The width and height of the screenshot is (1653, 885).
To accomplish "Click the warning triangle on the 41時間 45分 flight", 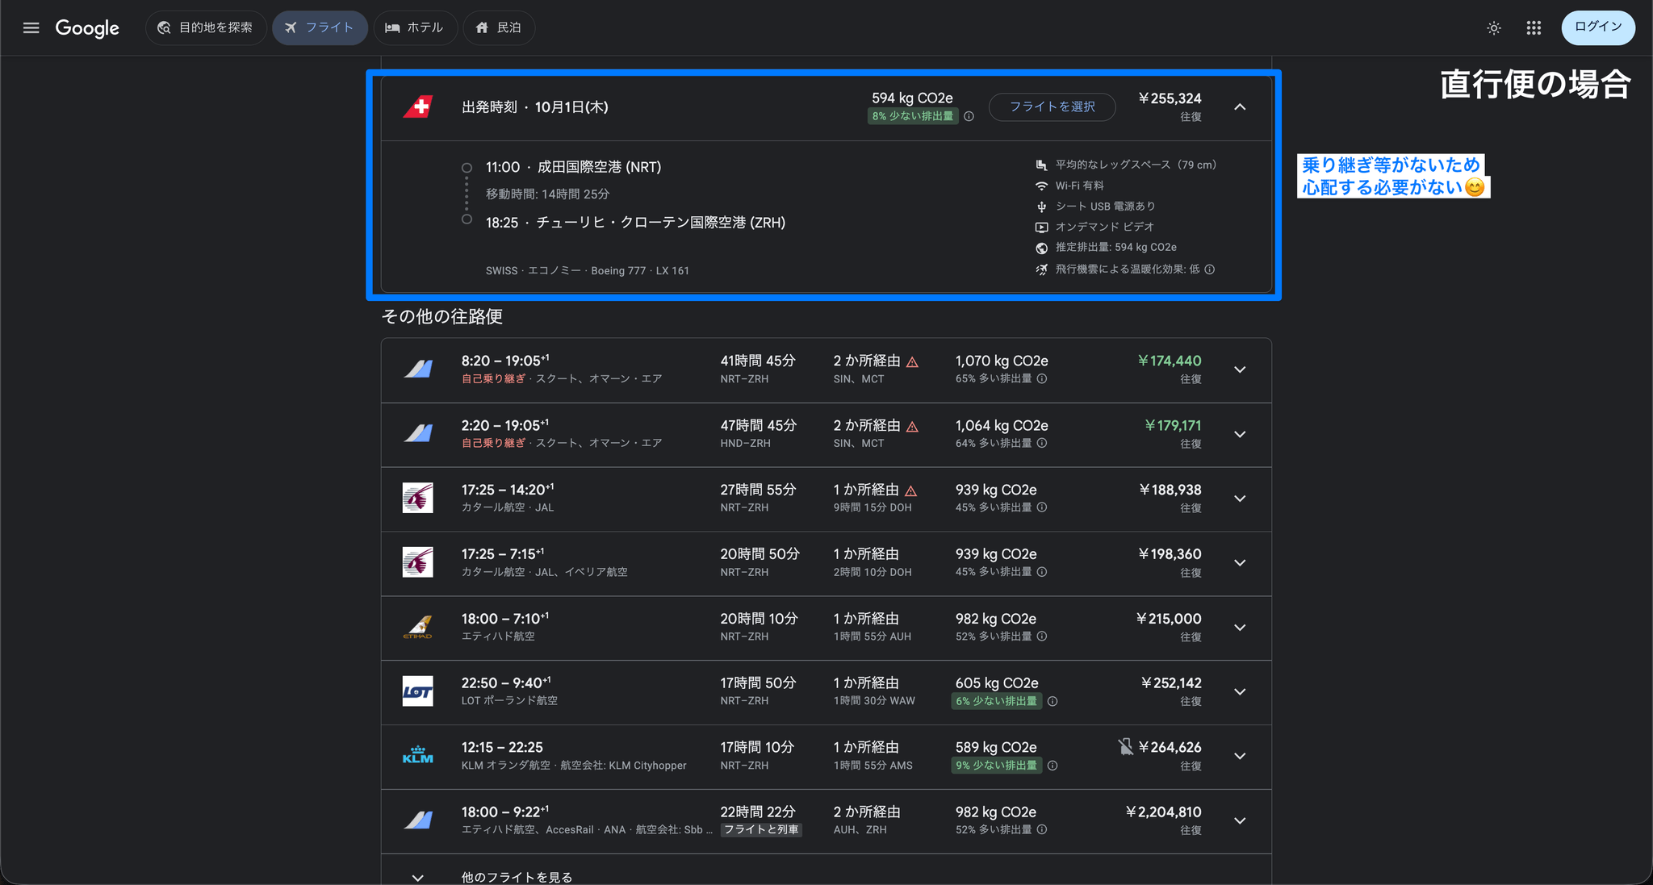I will [912, 361].
